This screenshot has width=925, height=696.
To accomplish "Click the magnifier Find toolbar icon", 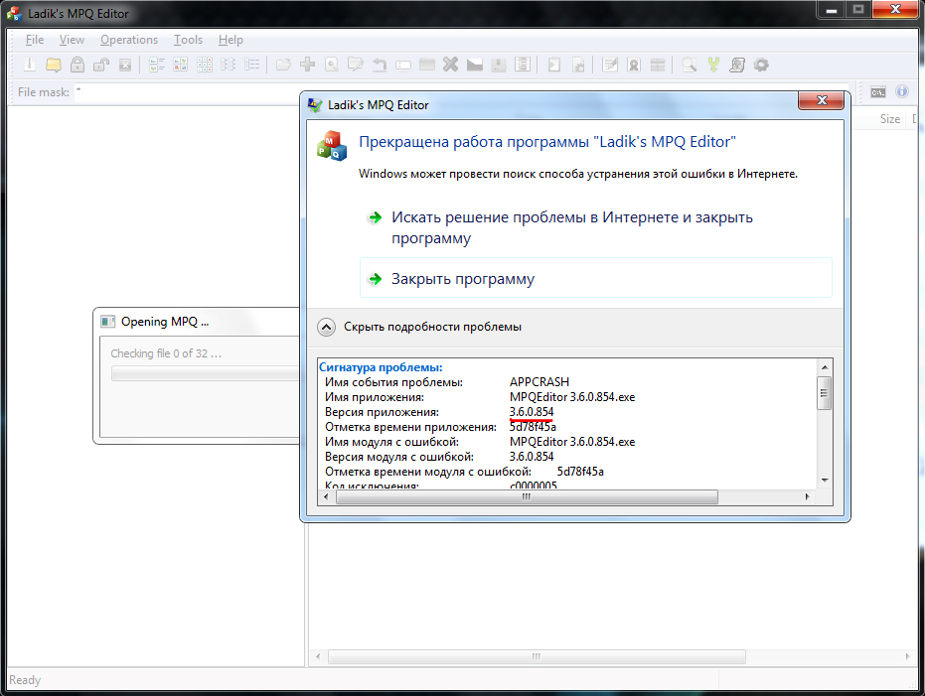I will click(x=690, y=65).
